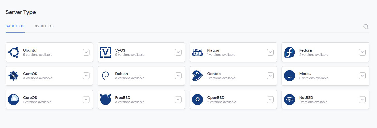Click the CentOS logo icon
377x128 pixels.
tap(13, 76)
